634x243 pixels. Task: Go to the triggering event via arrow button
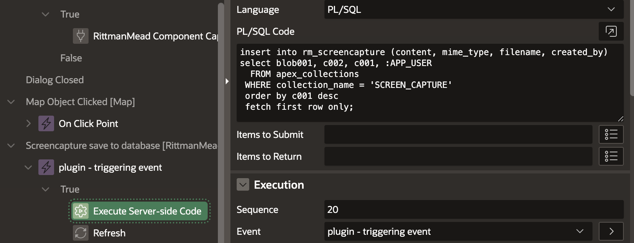tap(611, 231)
